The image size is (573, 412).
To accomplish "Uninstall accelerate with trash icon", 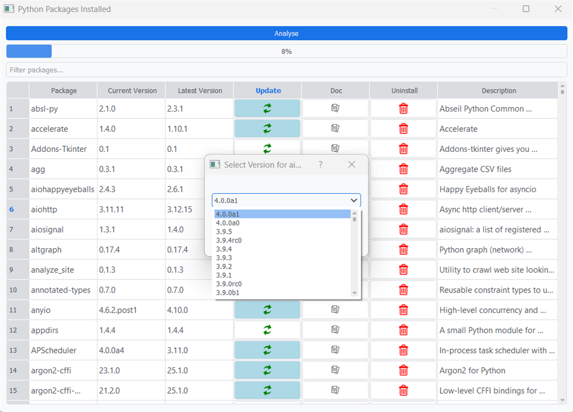I will 403,129.
